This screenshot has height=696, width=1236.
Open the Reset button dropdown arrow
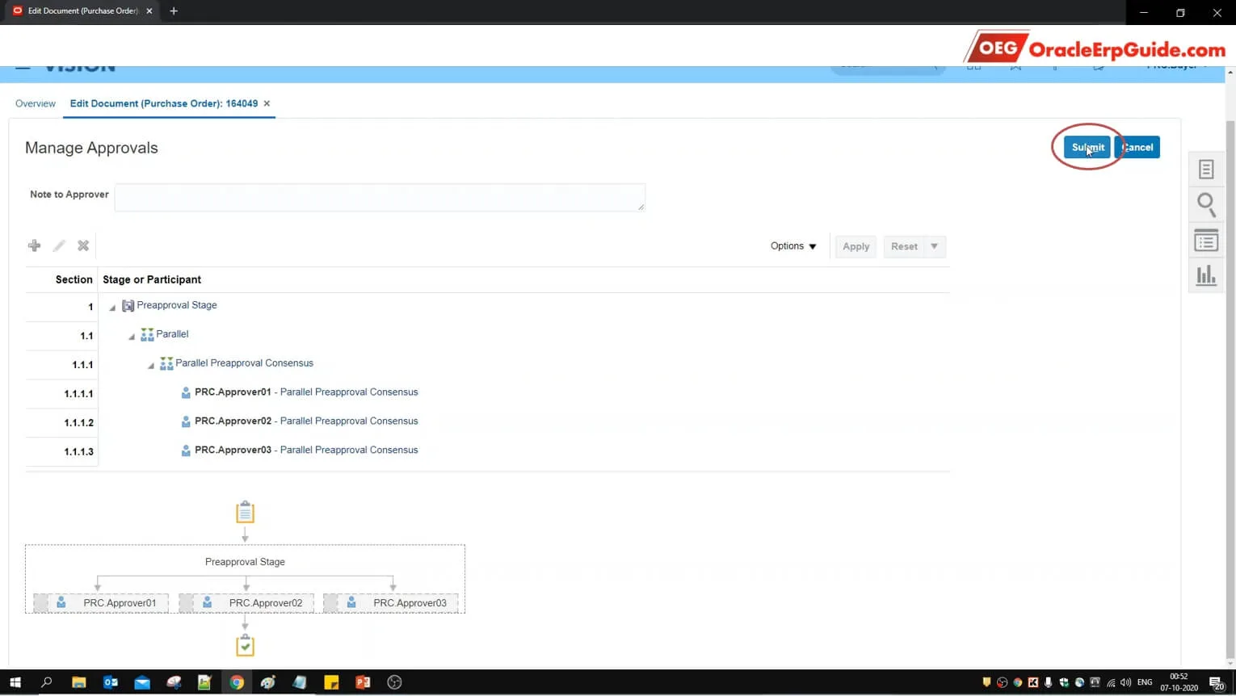click(934, 246)
